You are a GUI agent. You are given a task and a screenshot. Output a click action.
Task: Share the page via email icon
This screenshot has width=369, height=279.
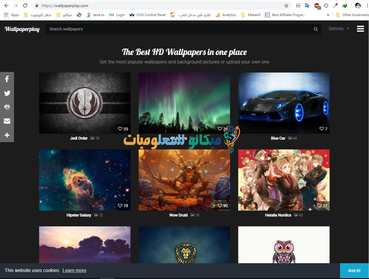pos(7,121)
